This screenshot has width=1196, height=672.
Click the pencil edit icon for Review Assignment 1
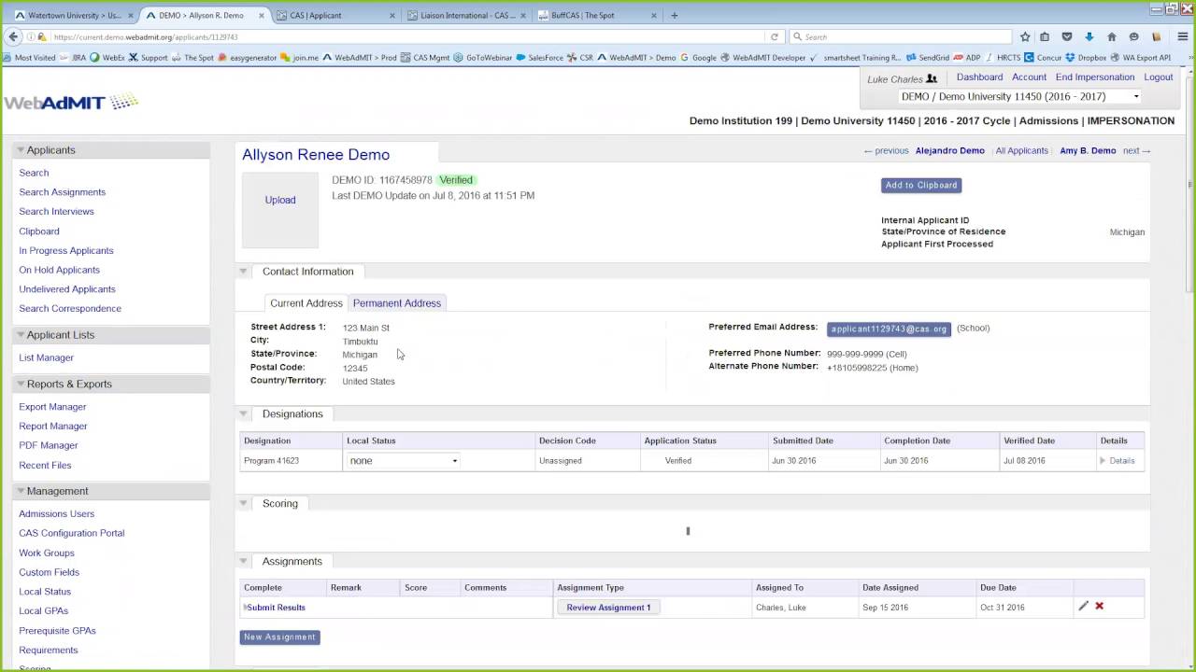(x=1083, y=606)
